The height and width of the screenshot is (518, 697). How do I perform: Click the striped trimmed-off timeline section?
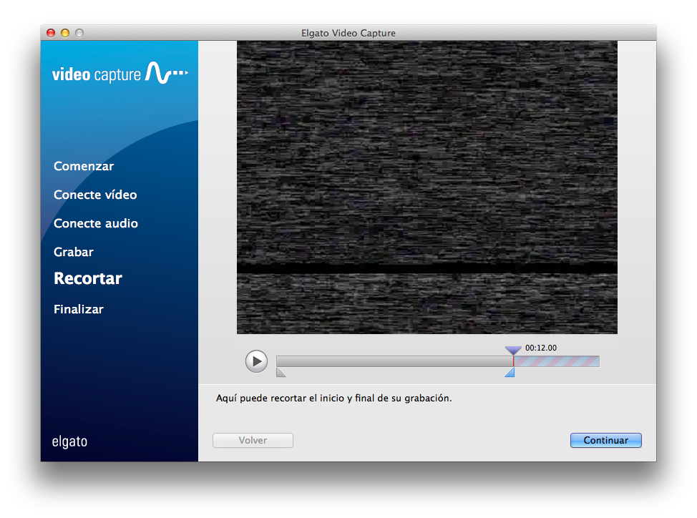pos(557,361)
